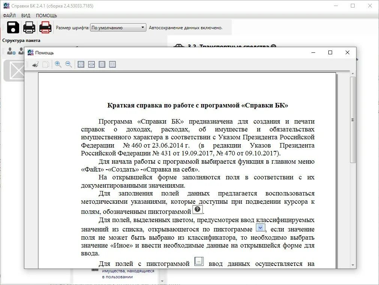Click the 'в пользовании' tree item in the main window
379x285 pixels.
[117, 277]
